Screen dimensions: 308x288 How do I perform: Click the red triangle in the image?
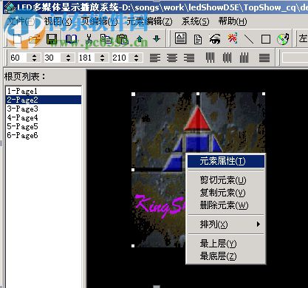[x=197, y=120]
